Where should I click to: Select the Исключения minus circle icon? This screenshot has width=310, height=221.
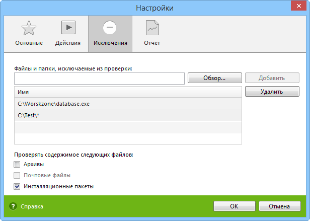[110, 28]
